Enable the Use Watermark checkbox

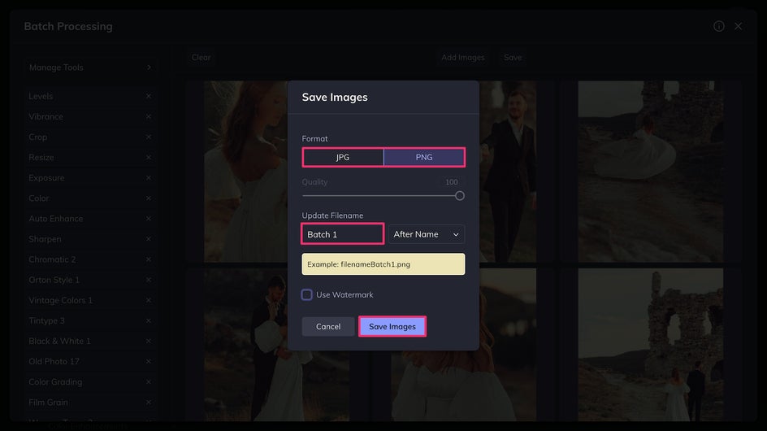pyautogui.click(x=306, y=294)
